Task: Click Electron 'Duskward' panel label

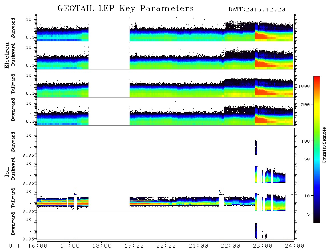Action: point(13,54)
